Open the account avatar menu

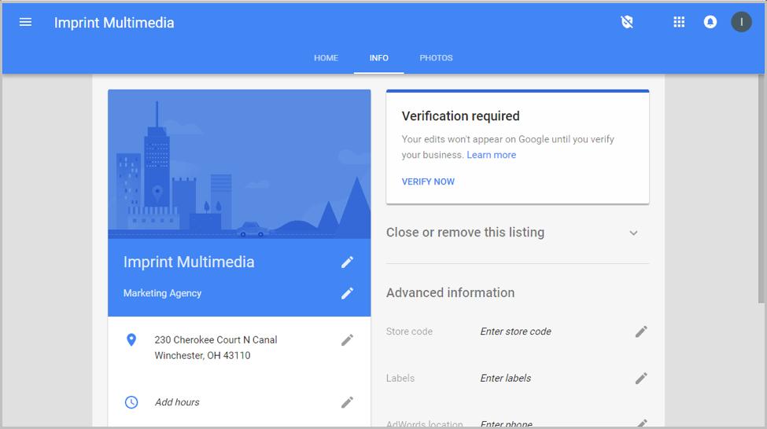coord(741,22)
